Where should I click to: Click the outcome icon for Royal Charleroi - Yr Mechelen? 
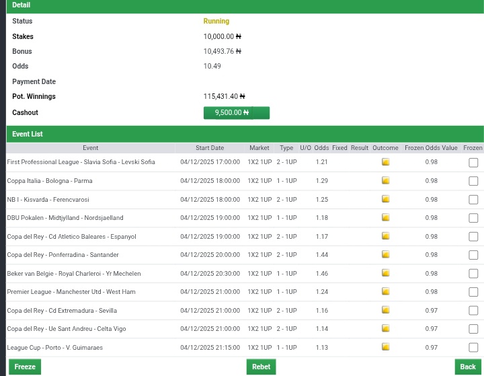[x=385, y=273]
